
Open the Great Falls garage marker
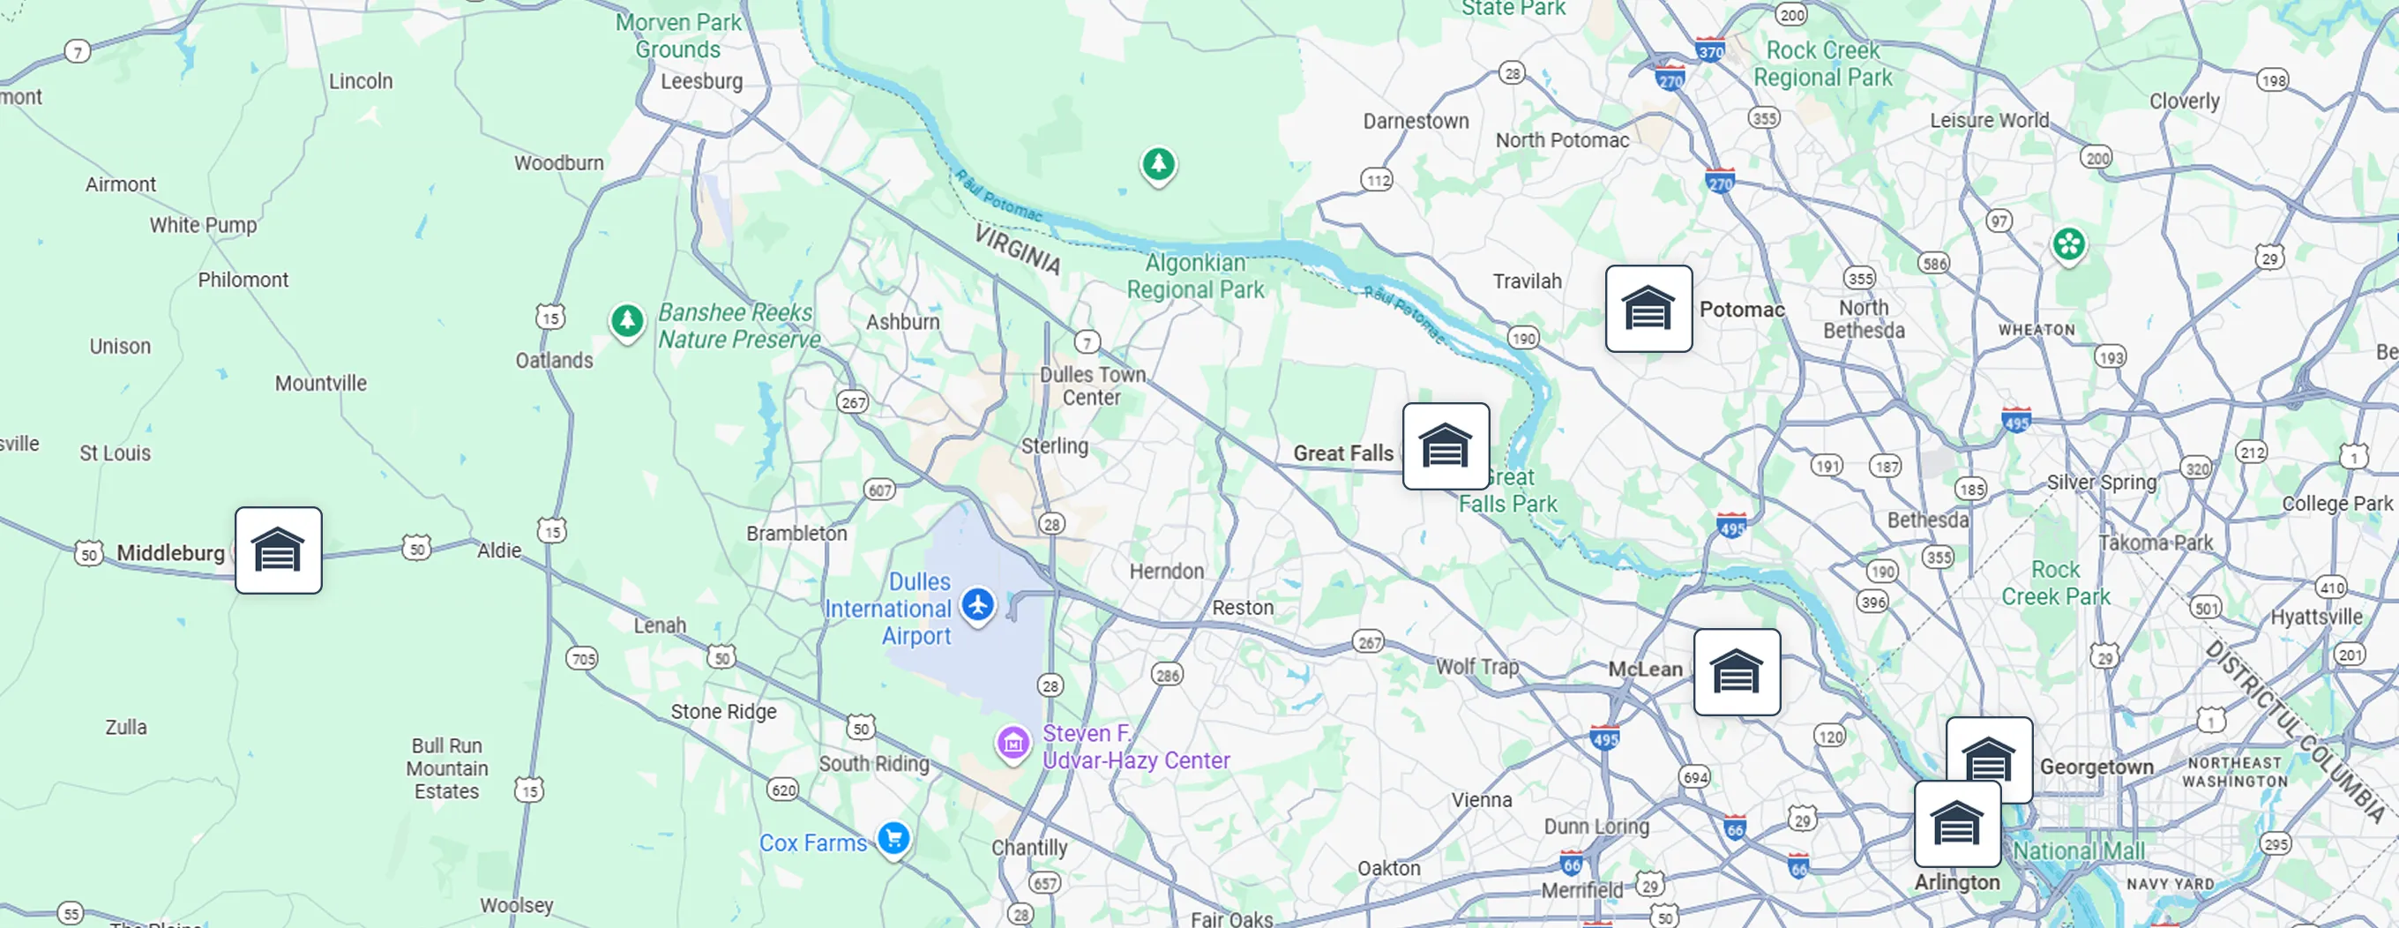click(1446, 446)
